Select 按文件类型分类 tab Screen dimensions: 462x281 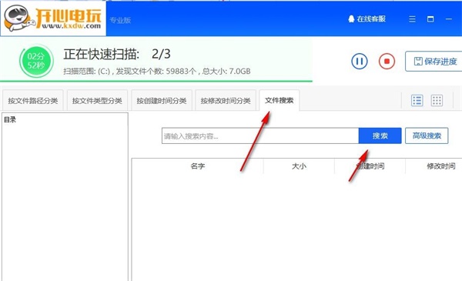[97, 101]
